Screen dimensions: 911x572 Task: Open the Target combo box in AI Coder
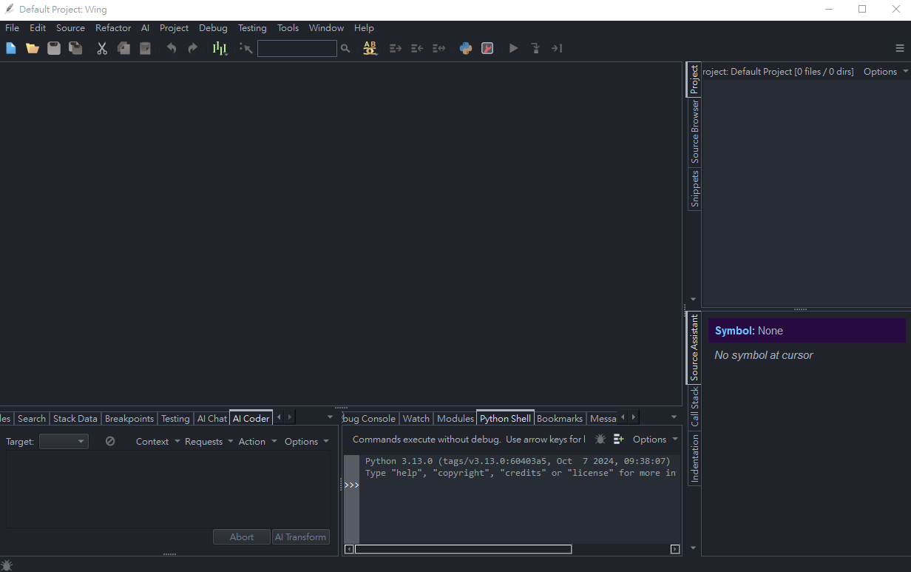(x=64, y=441)
